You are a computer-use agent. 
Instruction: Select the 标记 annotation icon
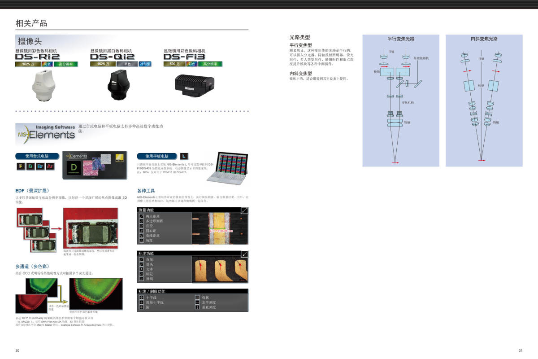pyautogui.click(x=142, y=274)
